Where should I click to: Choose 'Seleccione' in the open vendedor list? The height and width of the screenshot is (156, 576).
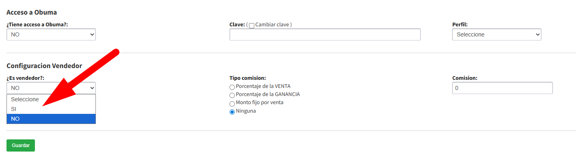coord(51,99)
